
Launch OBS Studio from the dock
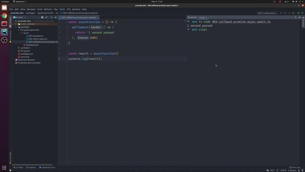coord(4,40)
